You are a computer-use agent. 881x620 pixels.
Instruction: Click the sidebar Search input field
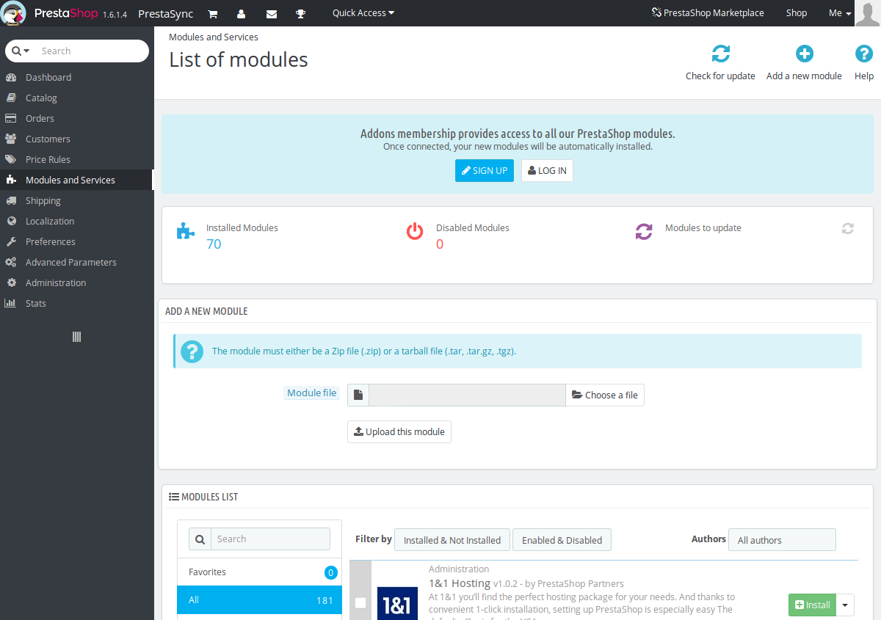coord(92,51)
